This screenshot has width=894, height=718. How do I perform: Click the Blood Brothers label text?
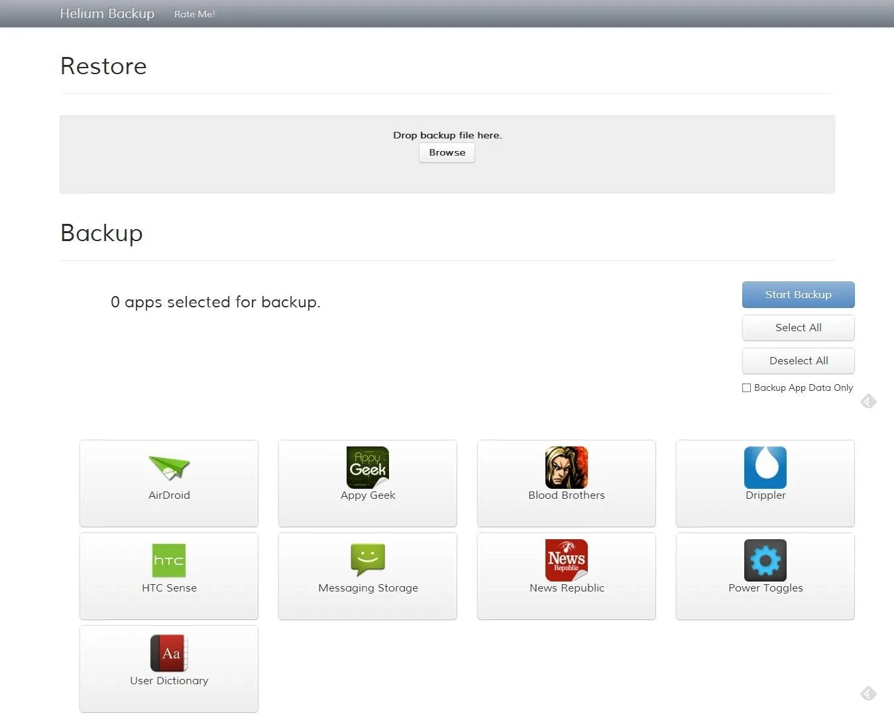click(567, 495)
